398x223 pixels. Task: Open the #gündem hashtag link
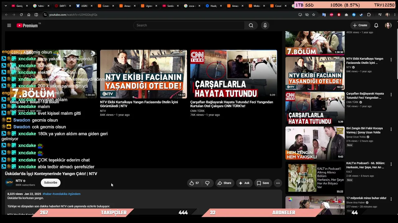(x=74, y=194)
